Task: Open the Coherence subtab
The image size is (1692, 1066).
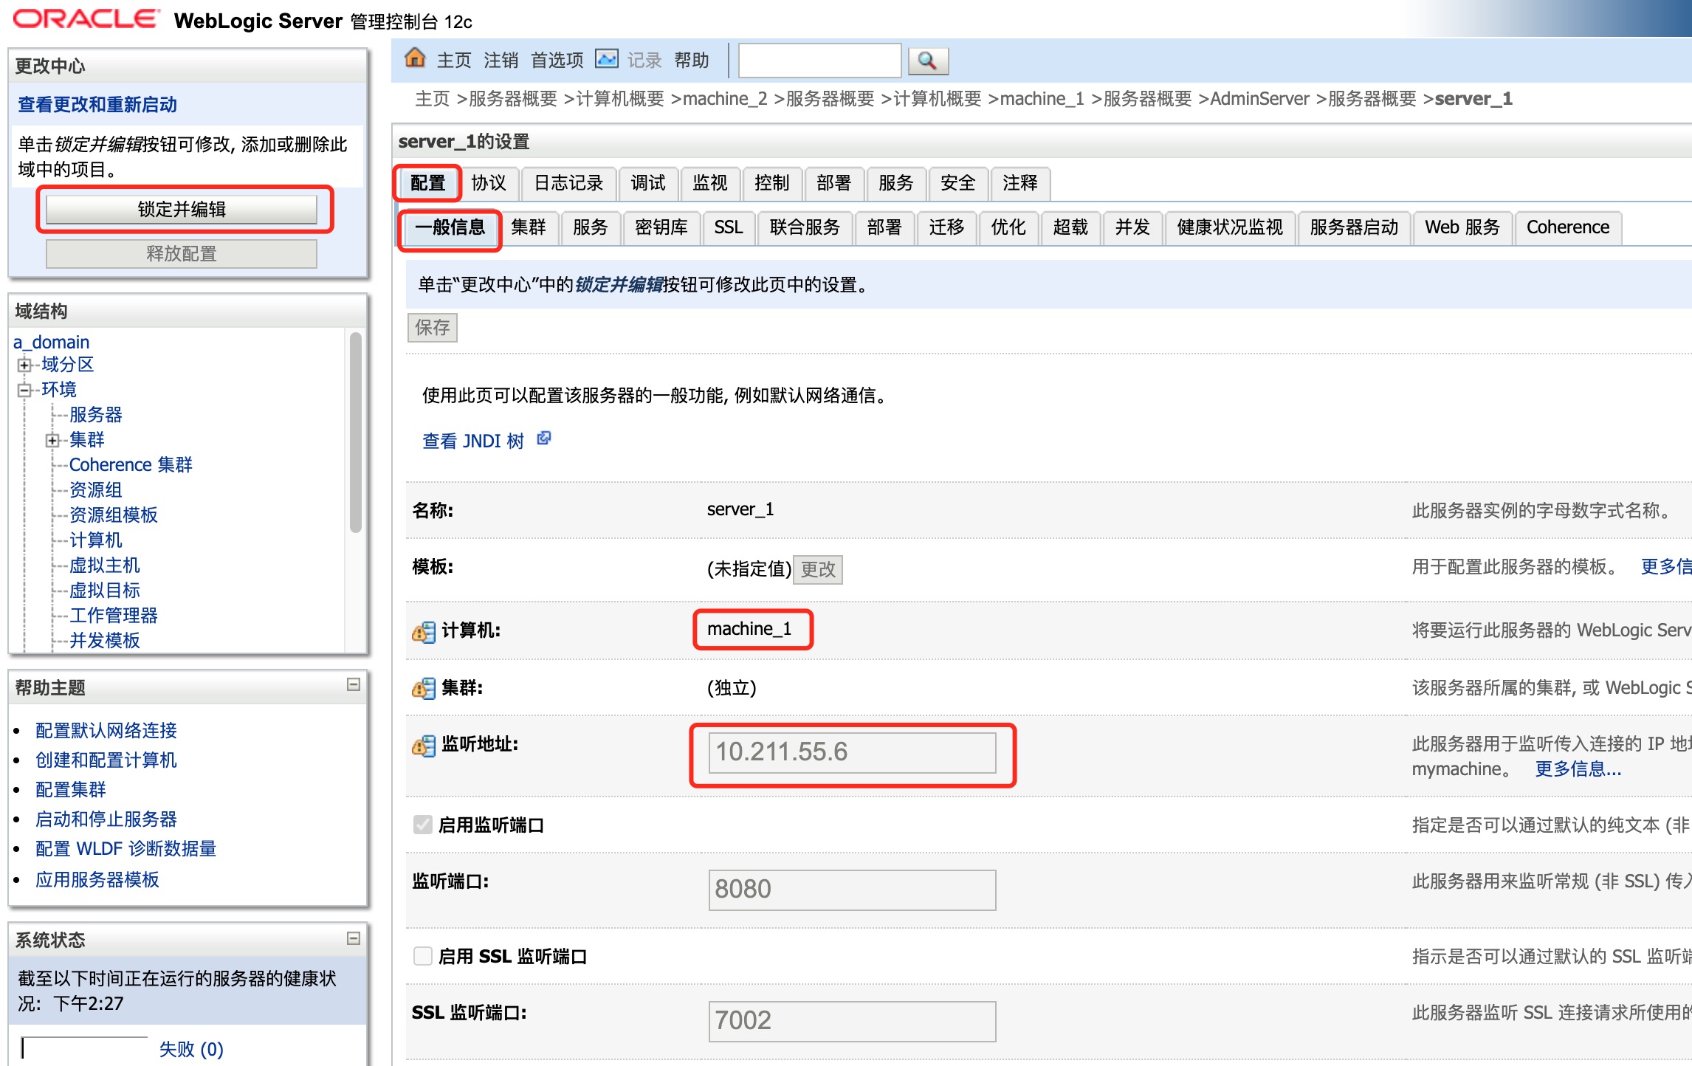Action: pyautogui.click(x=1568, y=227)
